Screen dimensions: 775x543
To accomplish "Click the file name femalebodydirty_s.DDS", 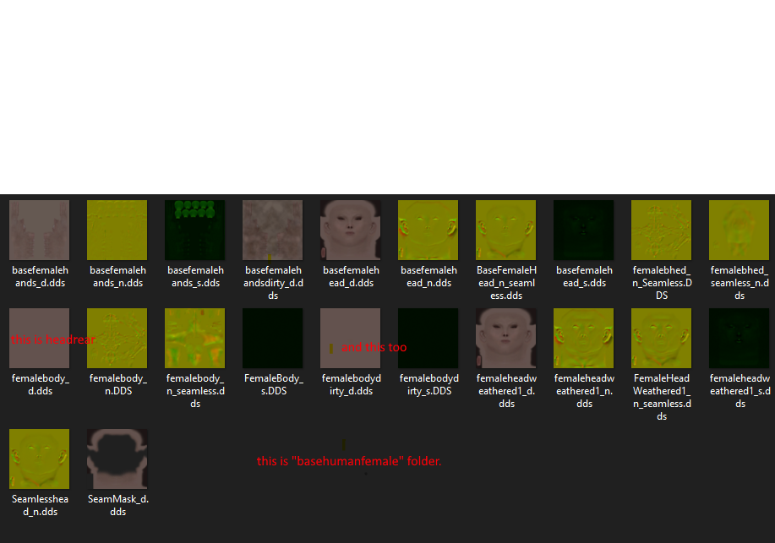I will pos(428,384).
